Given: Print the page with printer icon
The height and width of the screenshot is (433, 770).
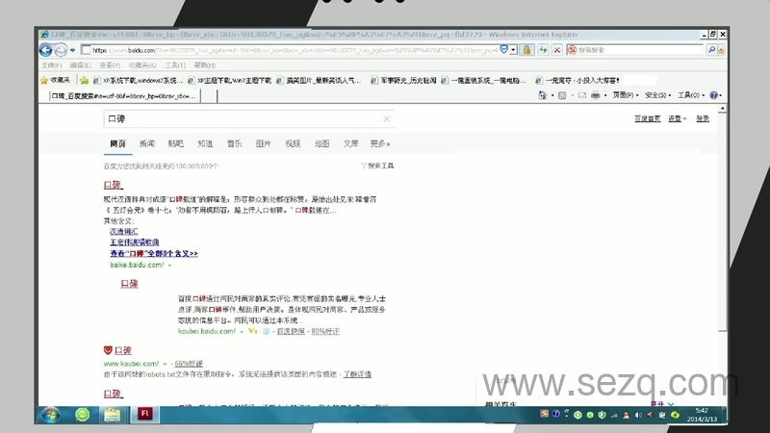Looking at the screenshot, I should click(595, 95).
